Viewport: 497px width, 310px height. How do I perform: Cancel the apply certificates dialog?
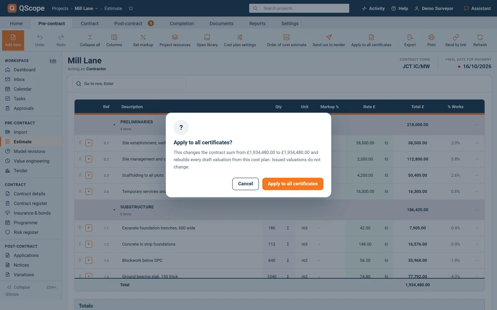click(x=245, y=184)
